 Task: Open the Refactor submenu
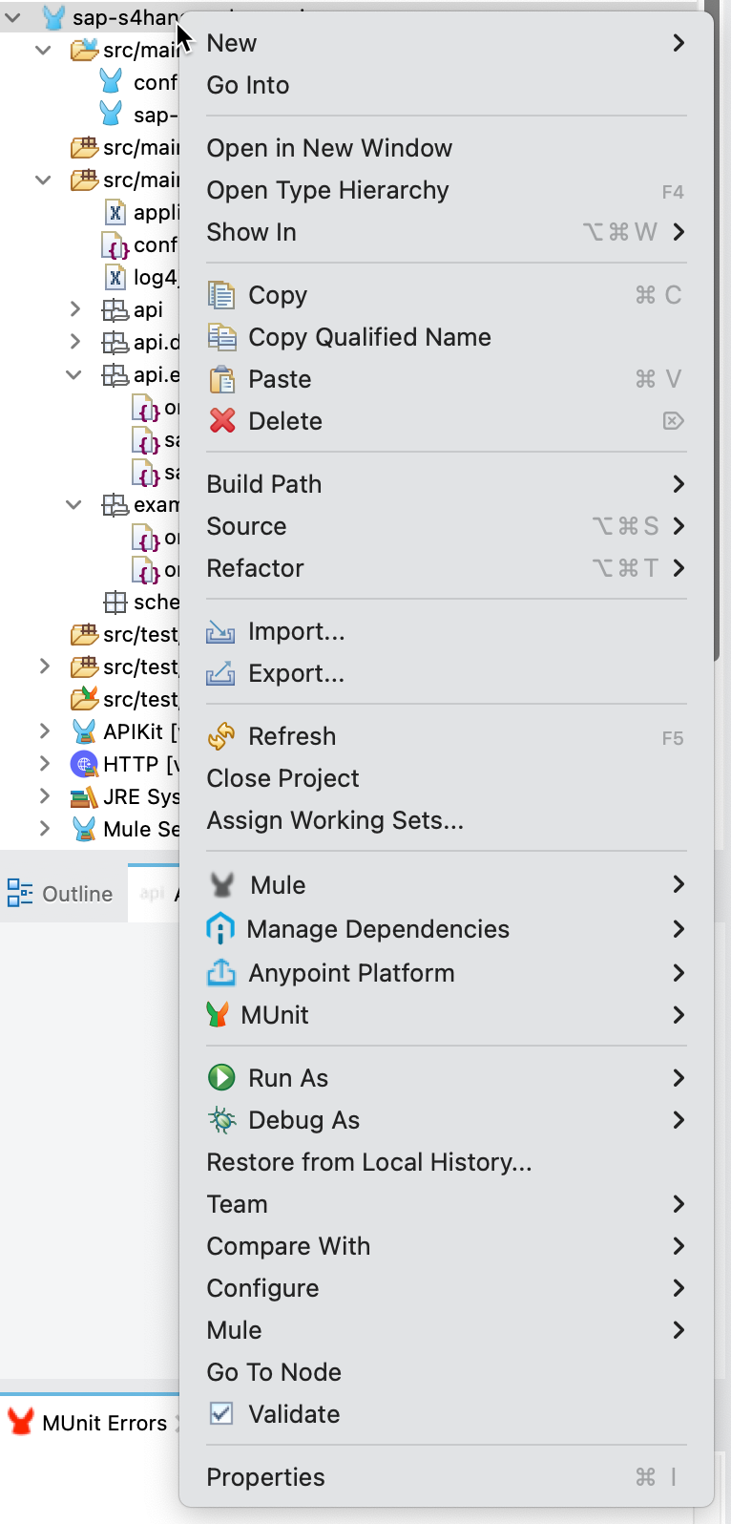click(447, 568)
